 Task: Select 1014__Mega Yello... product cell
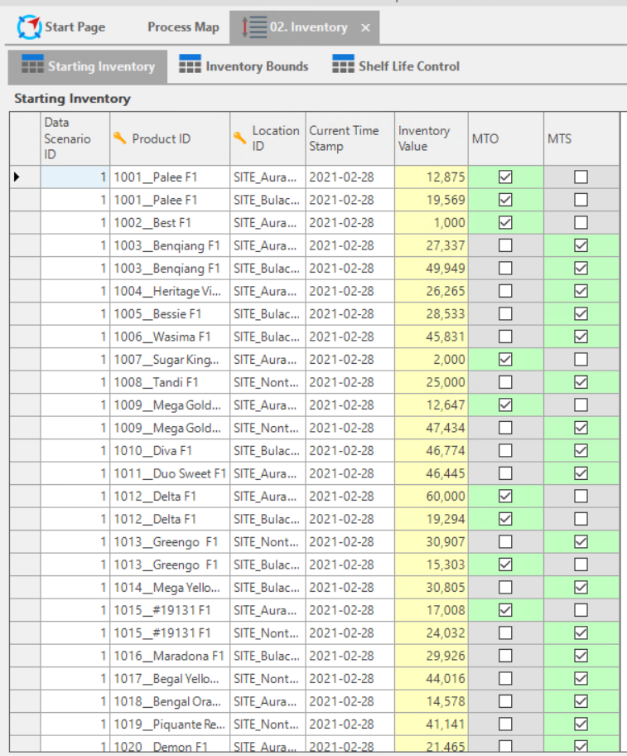coord(170,587)
